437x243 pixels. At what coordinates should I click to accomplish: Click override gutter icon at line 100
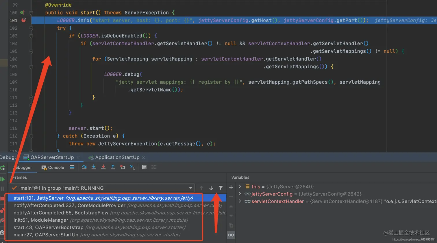pos(22,12)
